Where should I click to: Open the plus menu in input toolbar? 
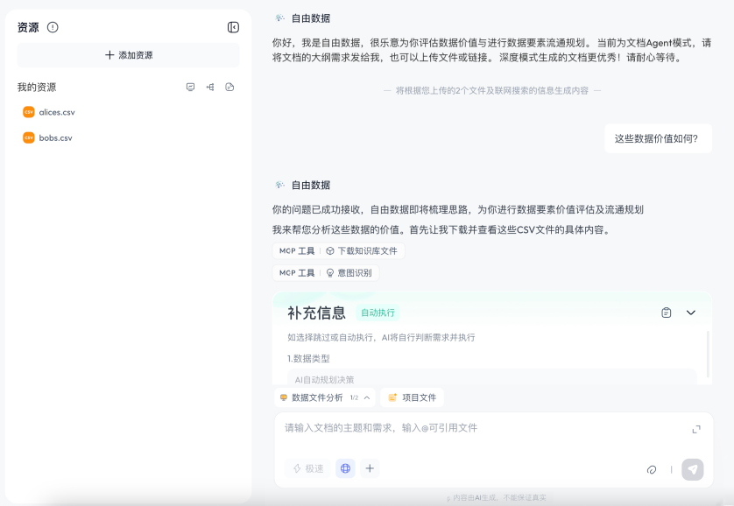pos(370,468)
